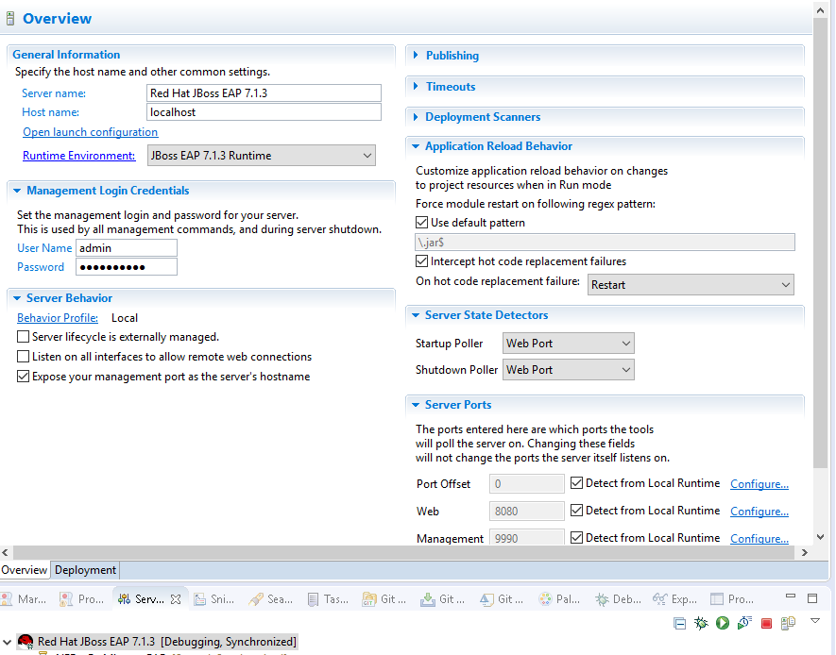Open the Expressions view tab
The height and width of the screenshot is (655, 836).
point(675,599)
